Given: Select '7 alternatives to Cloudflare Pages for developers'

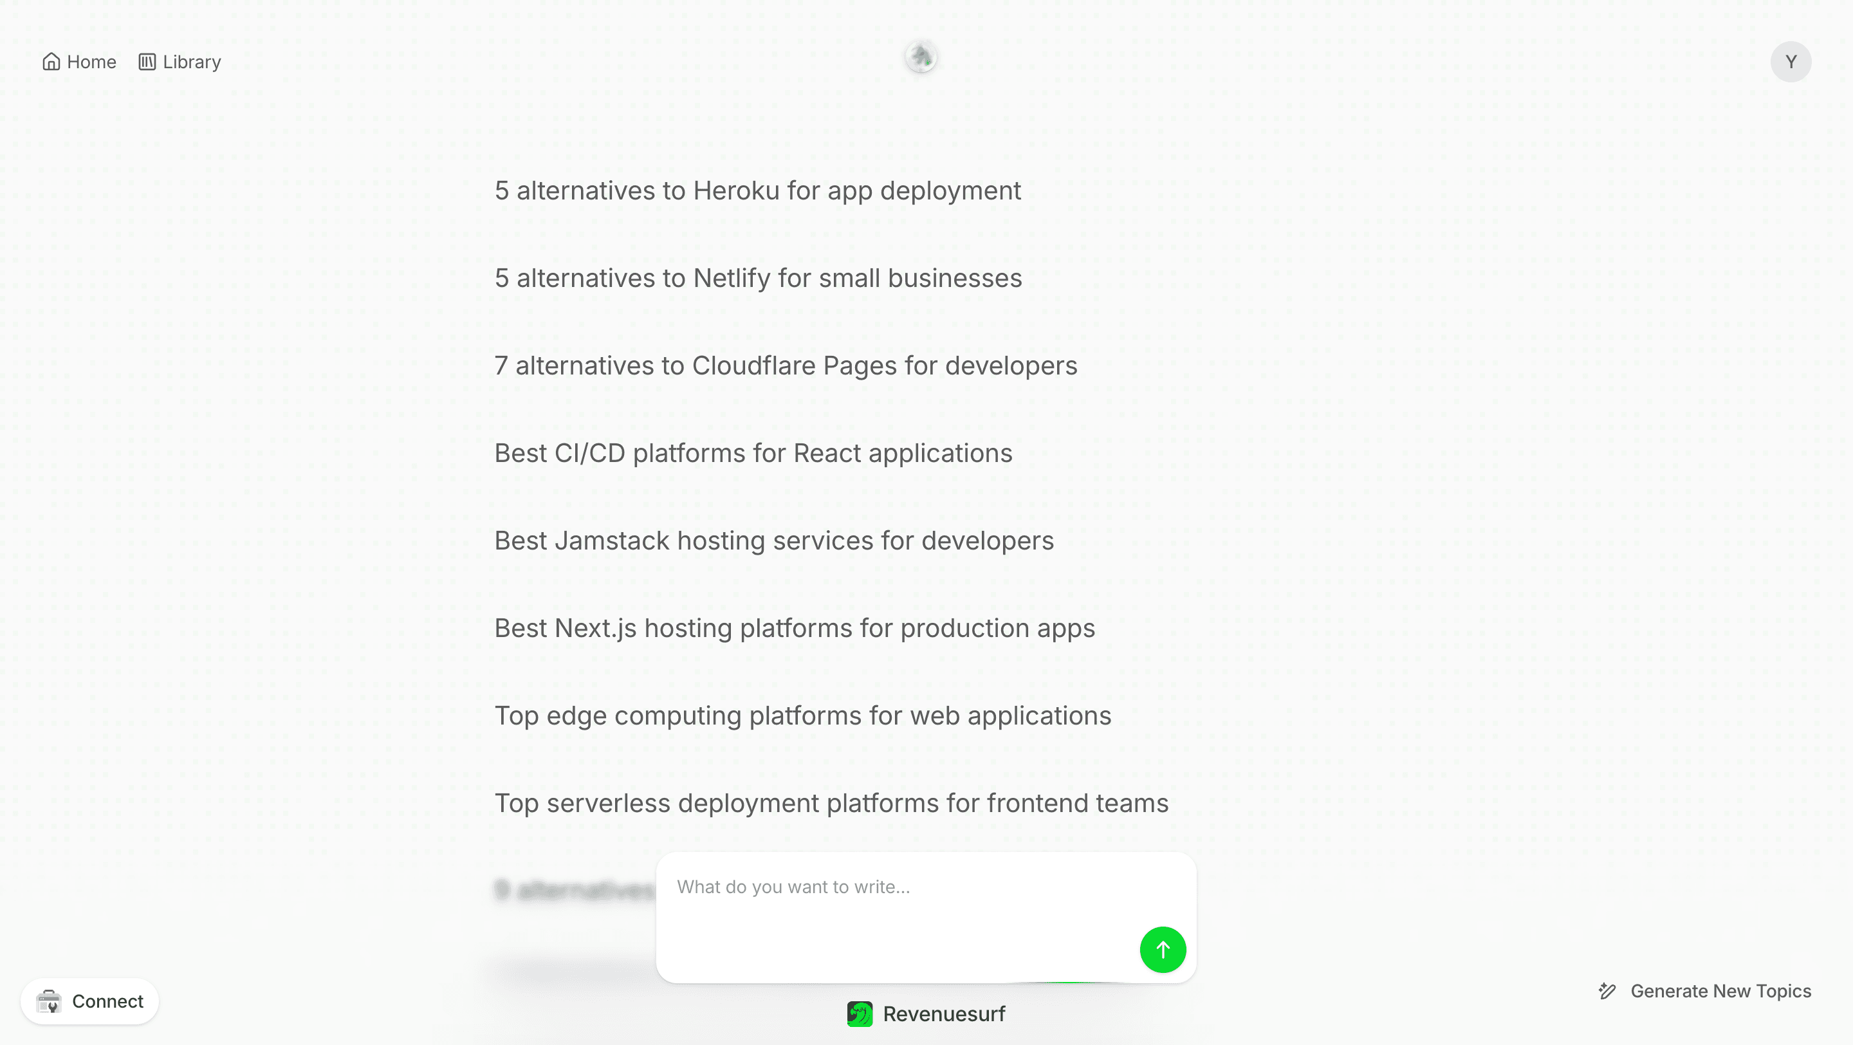Looking at the screenshot, I should [786, 365].
